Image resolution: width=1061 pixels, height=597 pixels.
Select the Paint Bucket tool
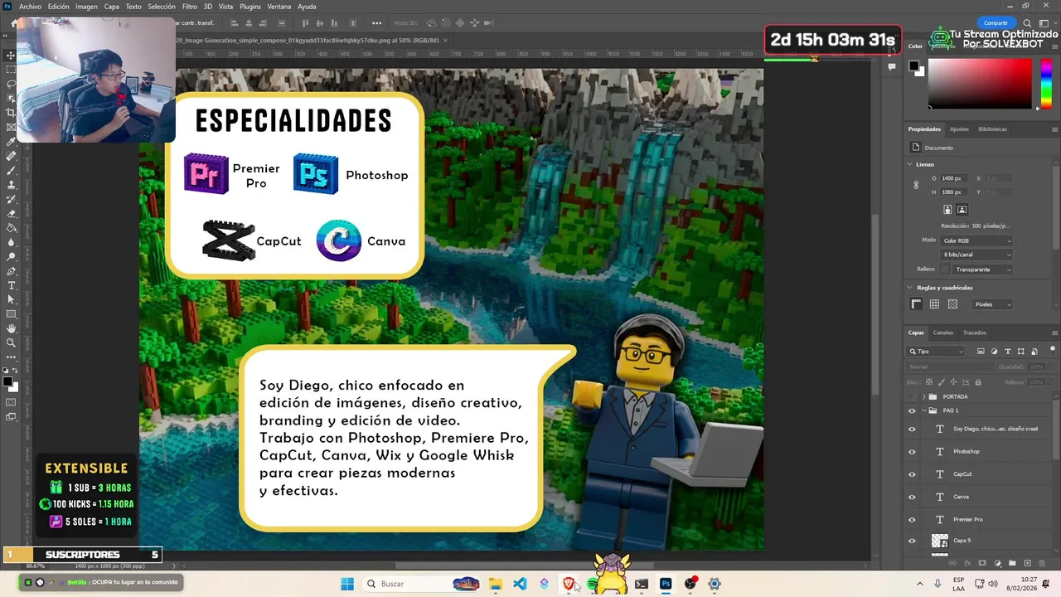[x=11, y=228]
